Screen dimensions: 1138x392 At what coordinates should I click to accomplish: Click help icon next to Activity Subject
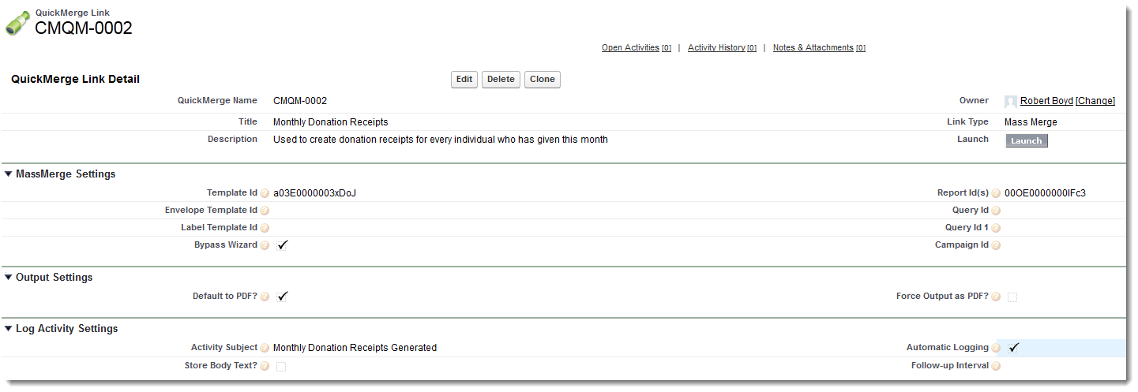[265, 348]
